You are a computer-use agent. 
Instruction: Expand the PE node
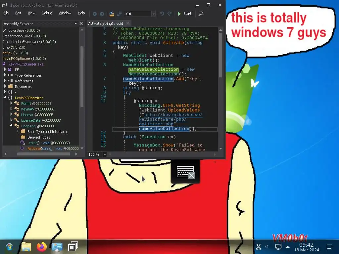(5, 69)
